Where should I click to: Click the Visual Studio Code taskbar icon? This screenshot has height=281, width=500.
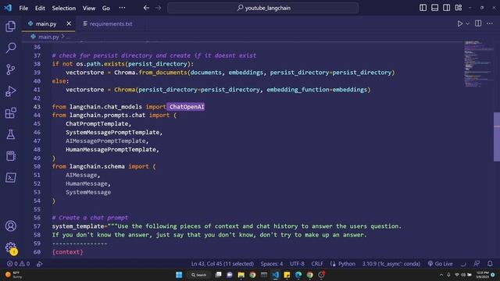pyautogui.click(x=276, y=275)
